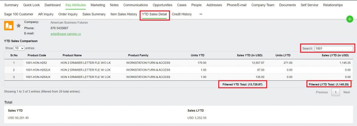
Task: Open the Dashboard tab
Action: tap(53, 5)
